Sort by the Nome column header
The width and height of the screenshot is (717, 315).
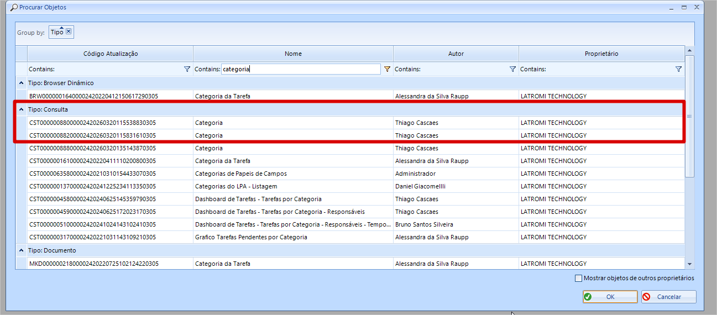(293, 54)
